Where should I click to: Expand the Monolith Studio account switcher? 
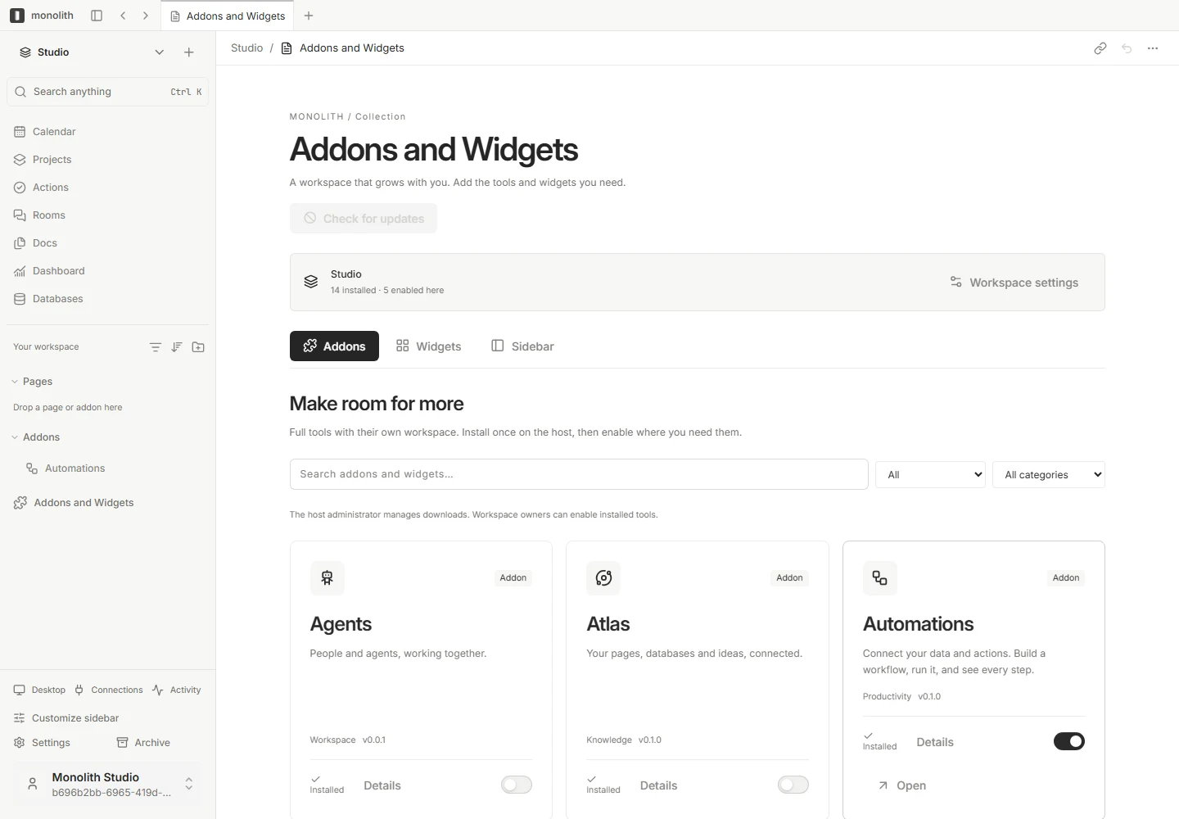coord(189,784)
